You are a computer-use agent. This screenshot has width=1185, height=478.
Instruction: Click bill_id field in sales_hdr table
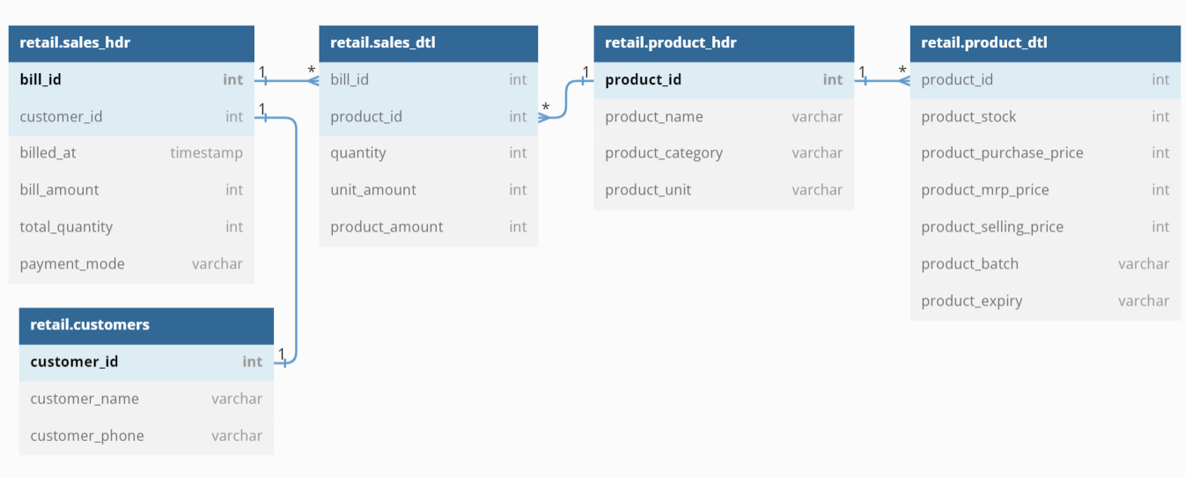point(131,80)
